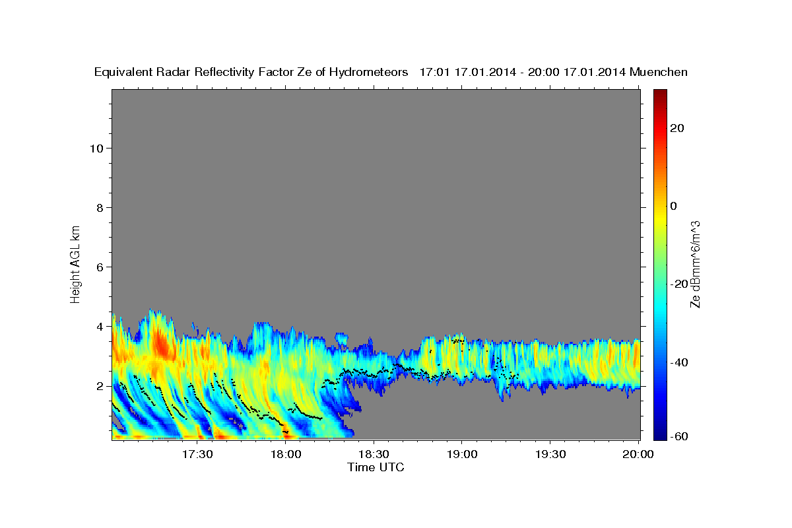
Task: Click the plot title 'Equivalent Radar Reflectivity Factor Ze of Hydrometeors'
Action: tap(251, 73)
